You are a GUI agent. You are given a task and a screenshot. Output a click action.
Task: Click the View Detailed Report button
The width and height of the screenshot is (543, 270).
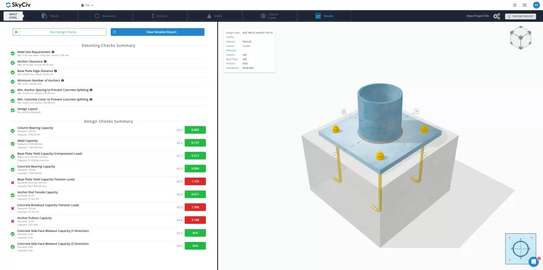coord(157,32)
